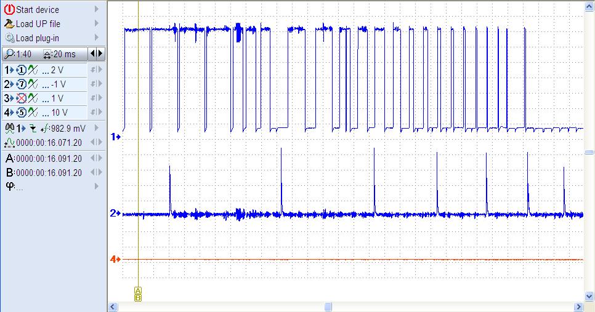Click channel 3 waveform filter icon

click(33, 98)
